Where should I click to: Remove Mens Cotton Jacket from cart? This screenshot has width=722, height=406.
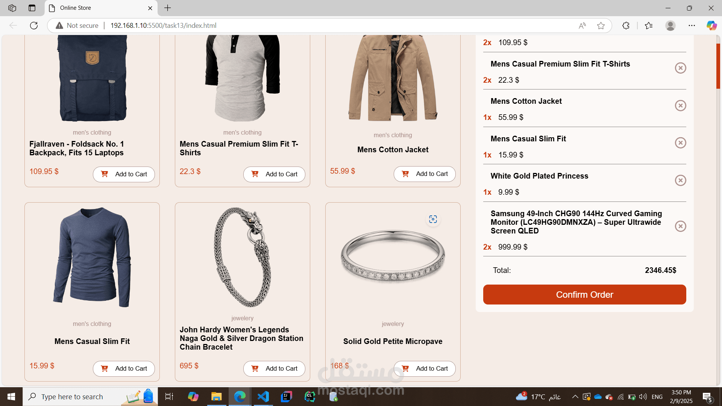(680, 106)
